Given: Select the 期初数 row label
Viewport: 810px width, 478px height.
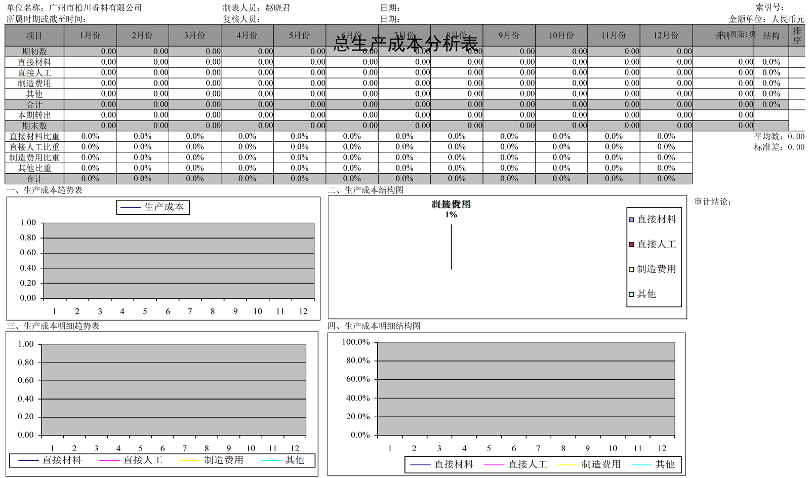Looking at the screenshot, I should point(33,51).
